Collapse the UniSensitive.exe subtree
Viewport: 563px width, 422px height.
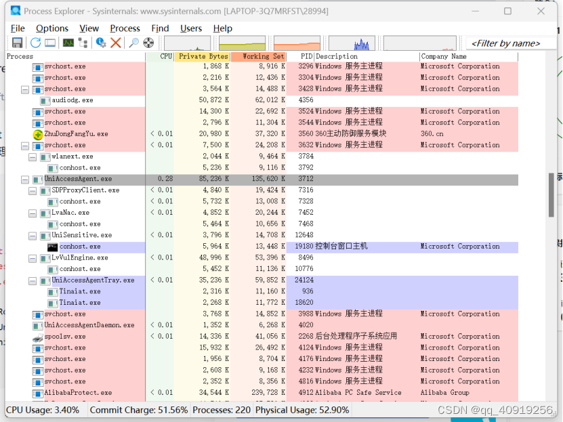point(33,236)
